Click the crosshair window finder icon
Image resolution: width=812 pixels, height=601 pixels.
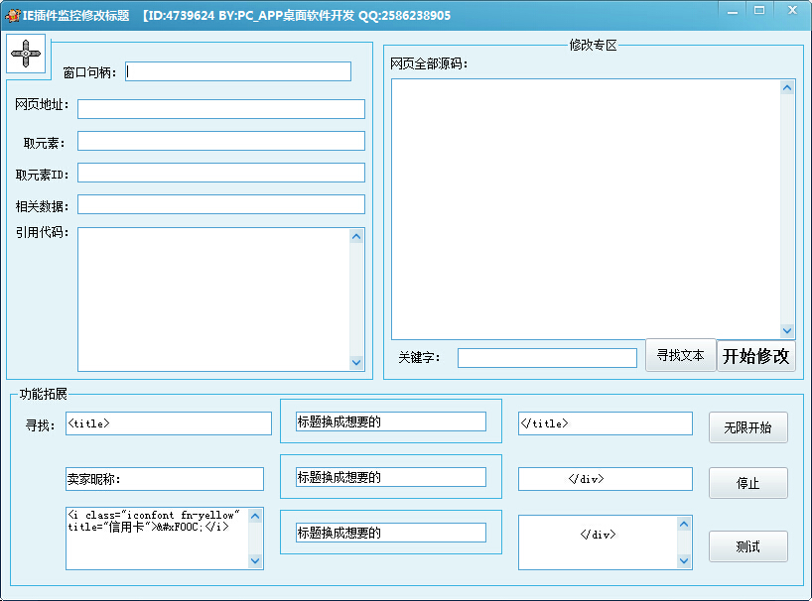pos(27,54)
